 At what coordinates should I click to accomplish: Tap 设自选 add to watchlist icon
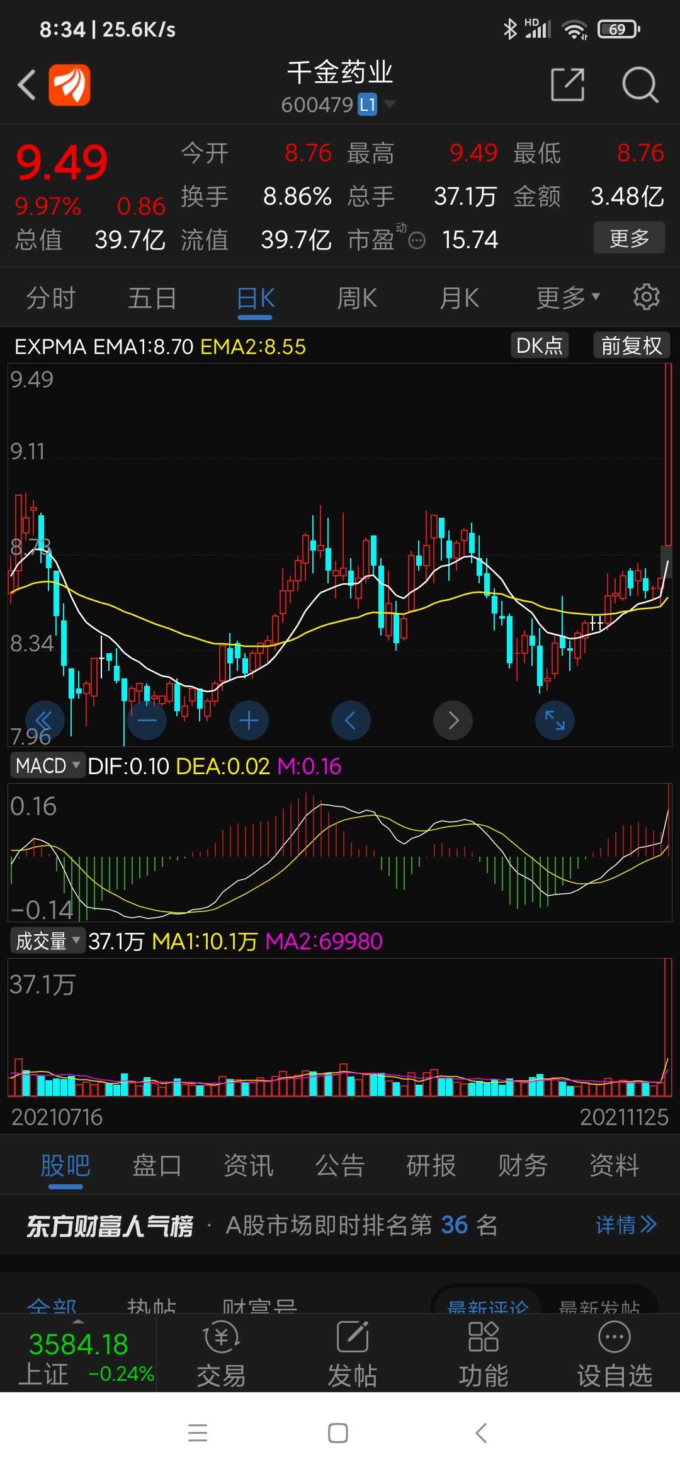pyautogui.click(x=615, y=1354)
